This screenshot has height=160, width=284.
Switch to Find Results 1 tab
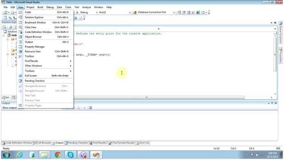99,143
